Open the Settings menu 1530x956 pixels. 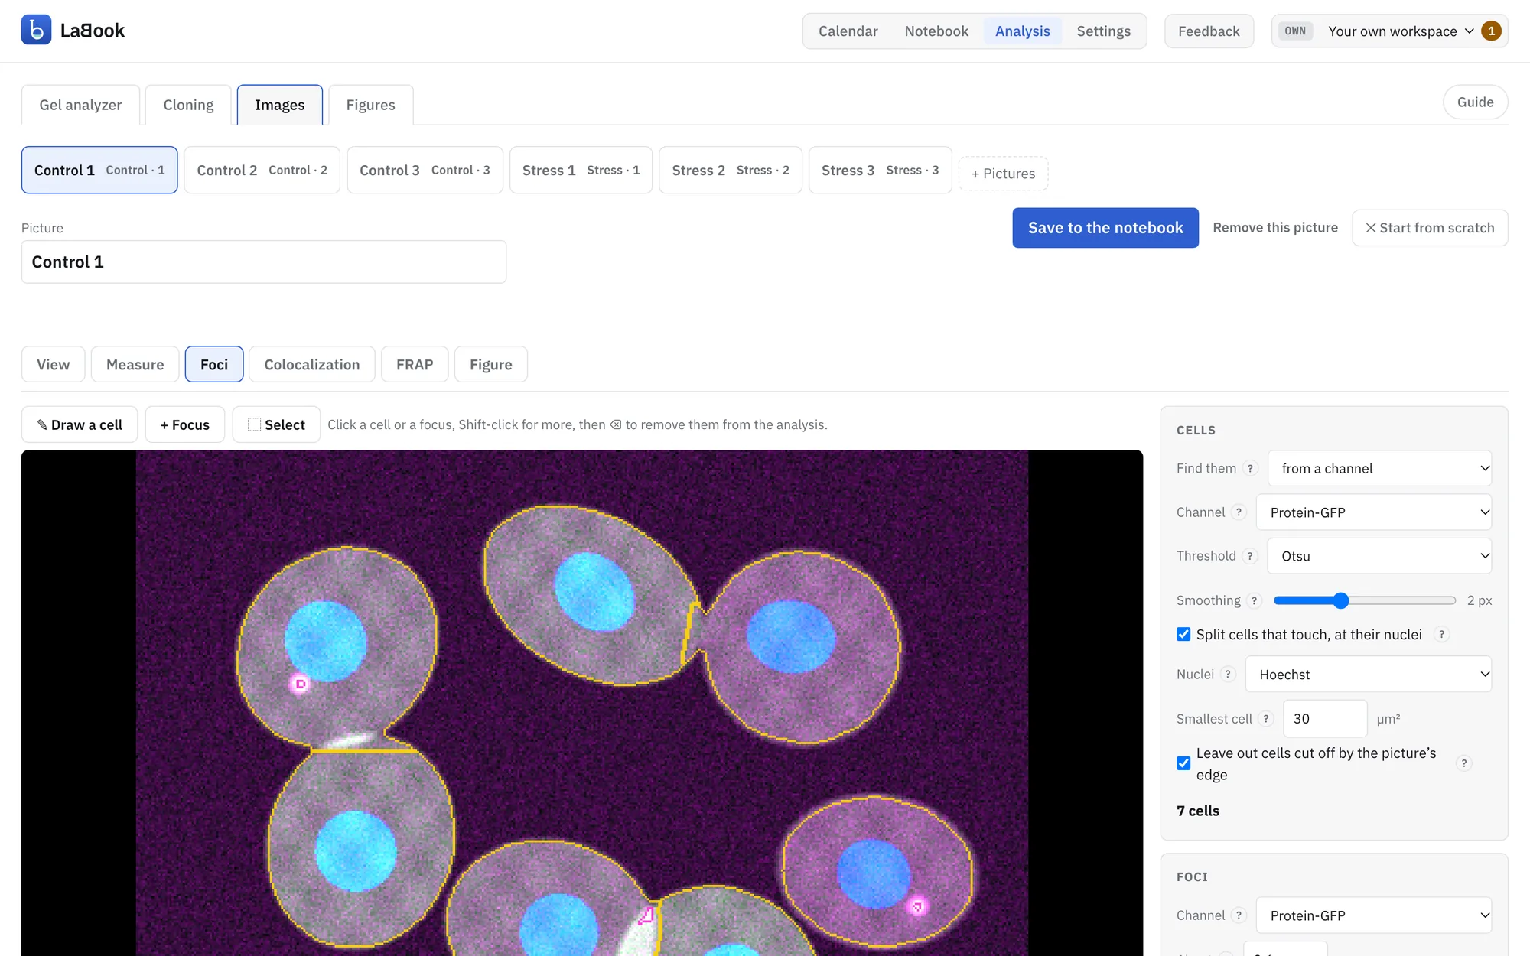[1103, 31]
